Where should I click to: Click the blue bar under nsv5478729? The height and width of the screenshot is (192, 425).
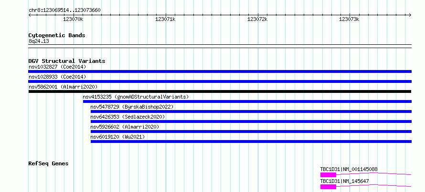point(251,111)
